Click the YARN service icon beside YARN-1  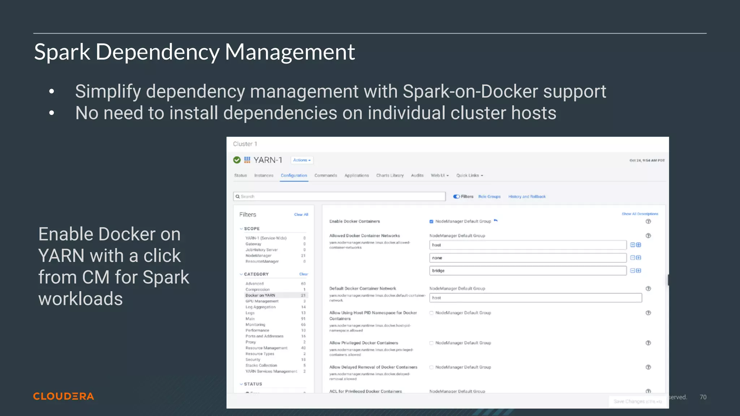(x=247, y=160)
